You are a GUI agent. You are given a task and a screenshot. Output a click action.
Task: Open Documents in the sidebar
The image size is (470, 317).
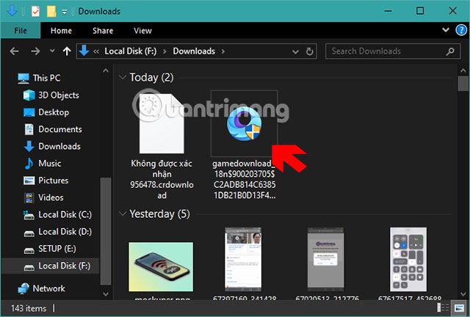click(x=53, y=129)
